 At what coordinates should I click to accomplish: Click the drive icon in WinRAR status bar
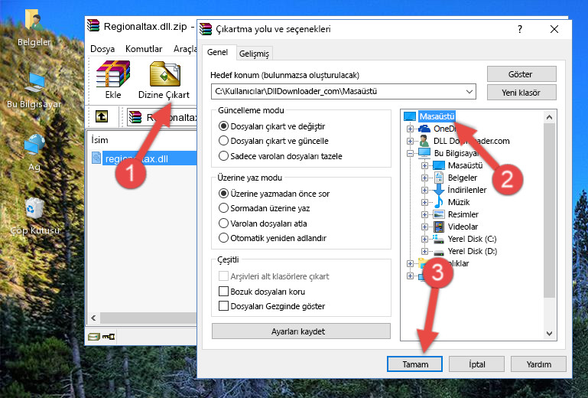94,337
